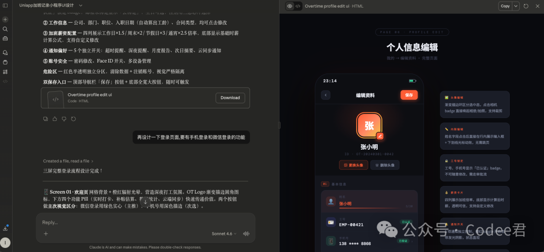The height and width of the screenshot is (252, 544).
Task: Click the "01 基本信息" section label
Action: (x=333, y=184)
